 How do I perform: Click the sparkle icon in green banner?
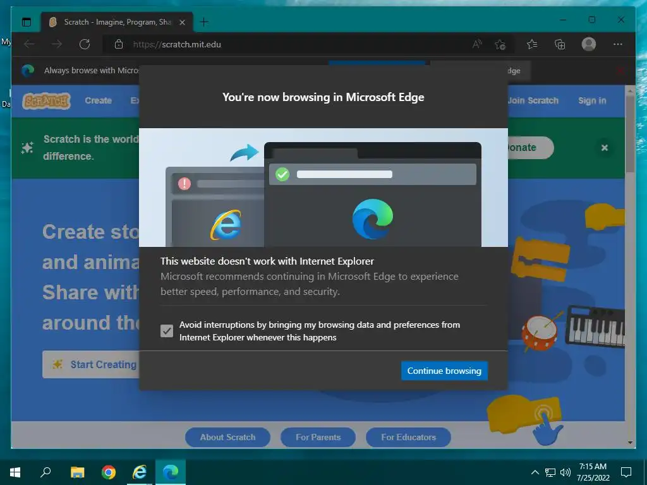(27, 148)
